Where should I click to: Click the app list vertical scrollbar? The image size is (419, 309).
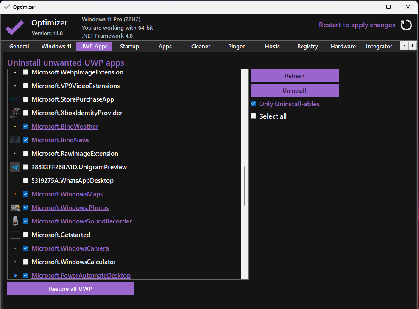[x=244, y=186]
